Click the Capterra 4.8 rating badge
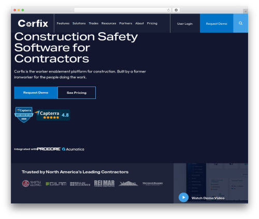The height and width of the screenshot is (219, 259). click(53, 115)
